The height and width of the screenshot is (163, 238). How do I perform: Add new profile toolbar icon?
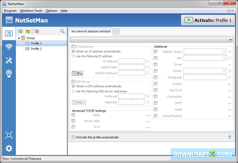tap(20, 31)
